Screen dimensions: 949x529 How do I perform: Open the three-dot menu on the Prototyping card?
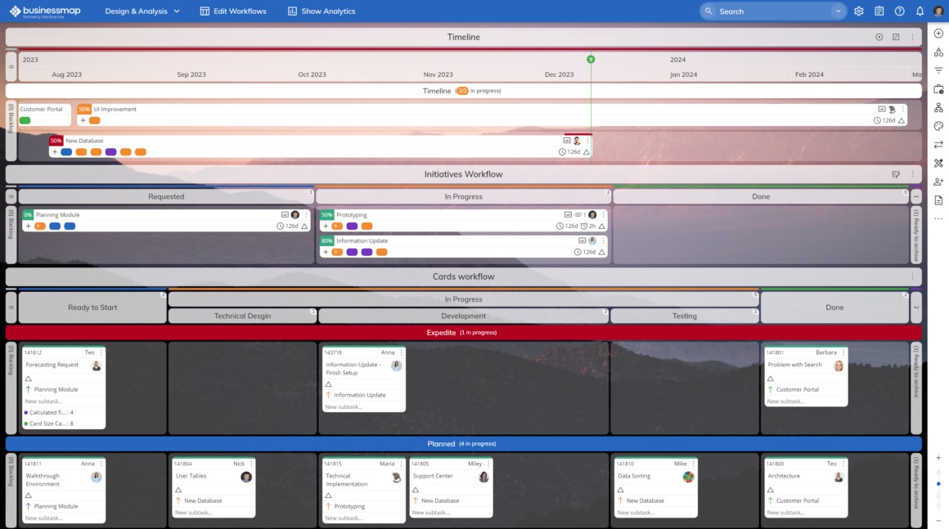602,213
